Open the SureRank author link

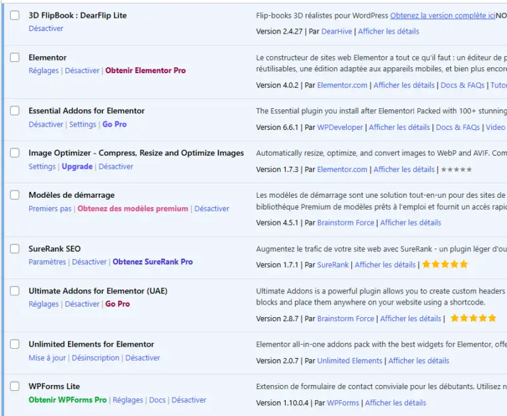[x=333, y=265]
